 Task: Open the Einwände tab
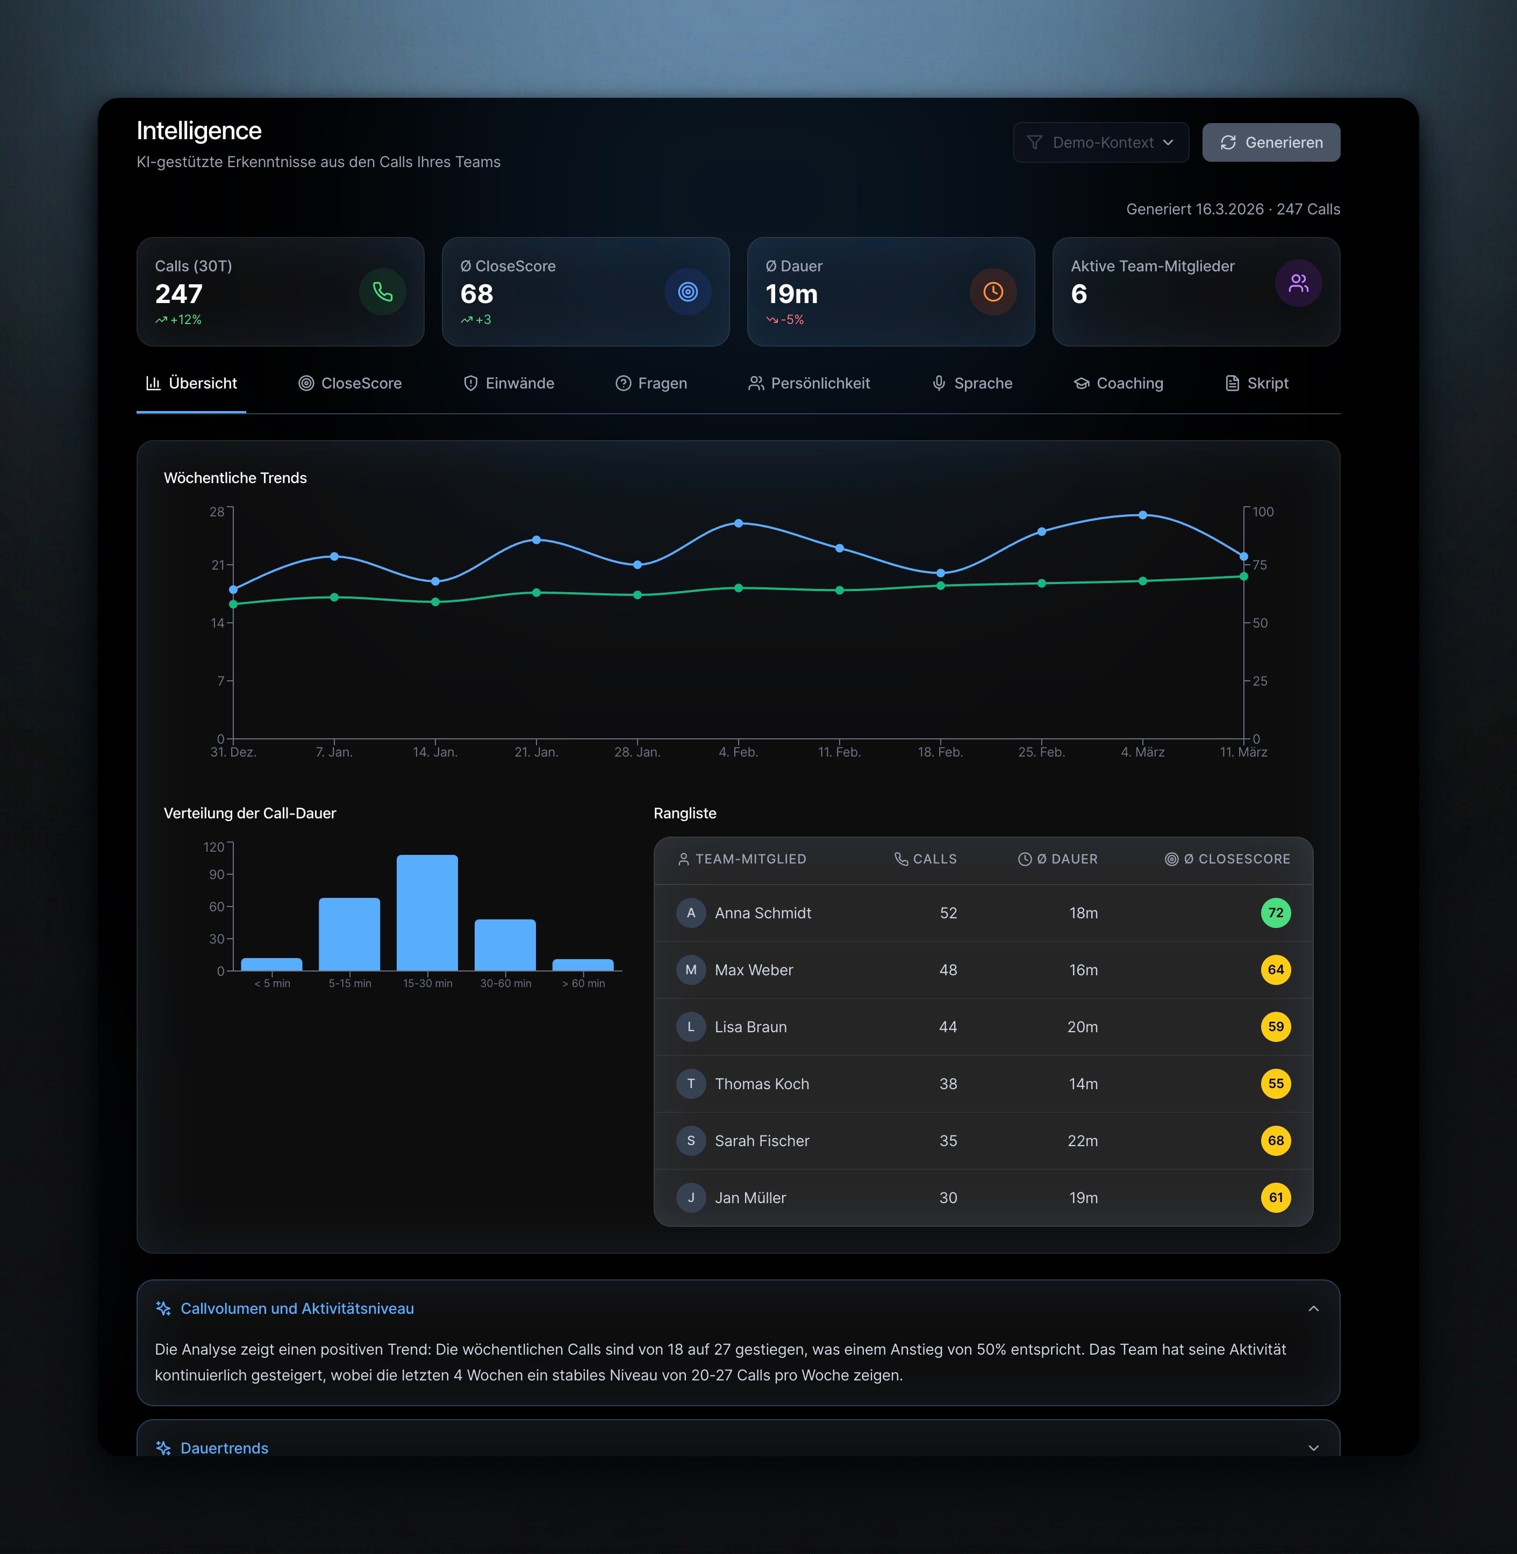click(x=509, y=383)
